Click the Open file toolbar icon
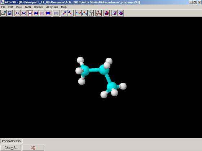 coord(4,13)
